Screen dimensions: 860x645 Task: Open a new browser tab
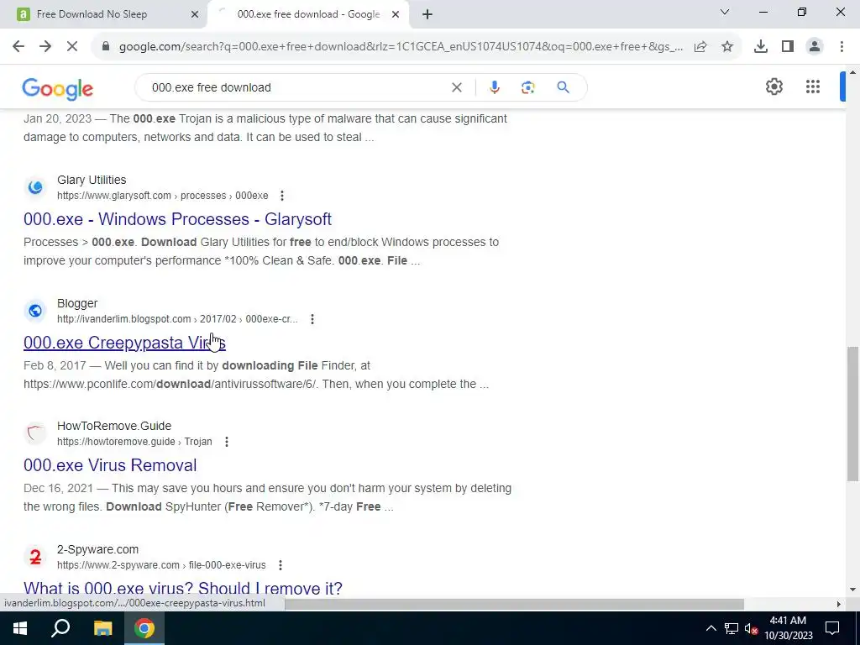point(427,15)
